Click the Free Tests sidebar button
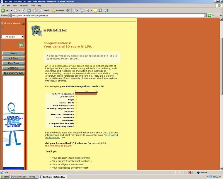Screen dimensions: 223x179 click(14, 63)
